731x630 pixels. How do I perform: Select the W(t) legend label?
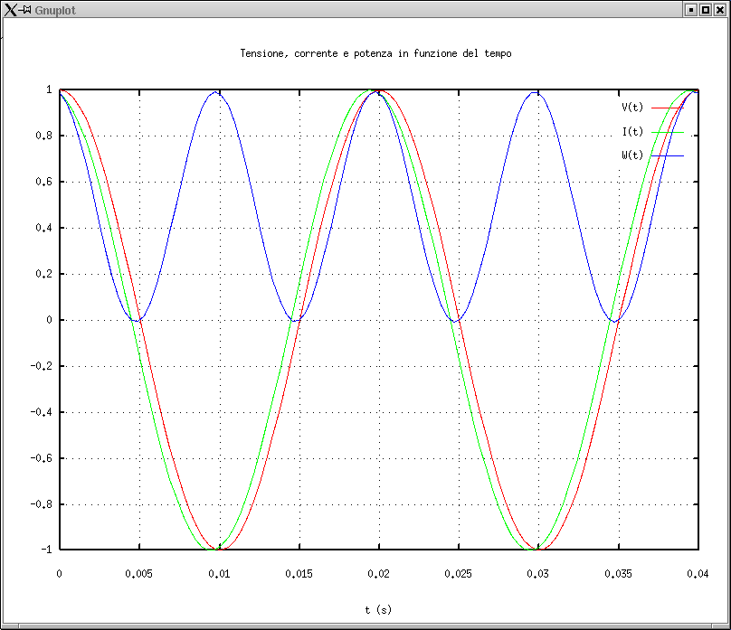point(632,155)
